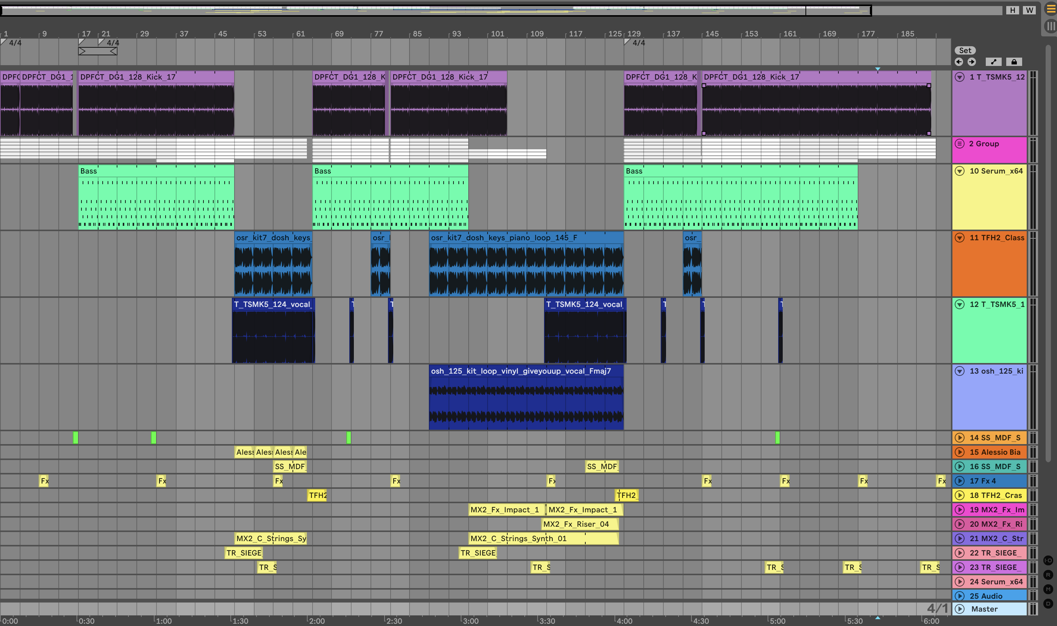The width and height of the screenshot is (1057, 626).
Task: Click the Master track title
Action: coord(985,609)
